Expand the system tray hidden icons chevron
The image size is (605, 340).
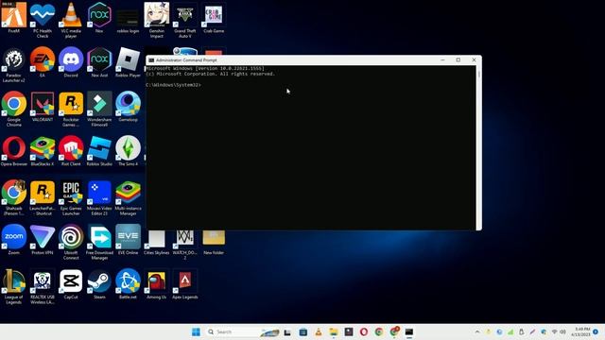click(477, 331)
